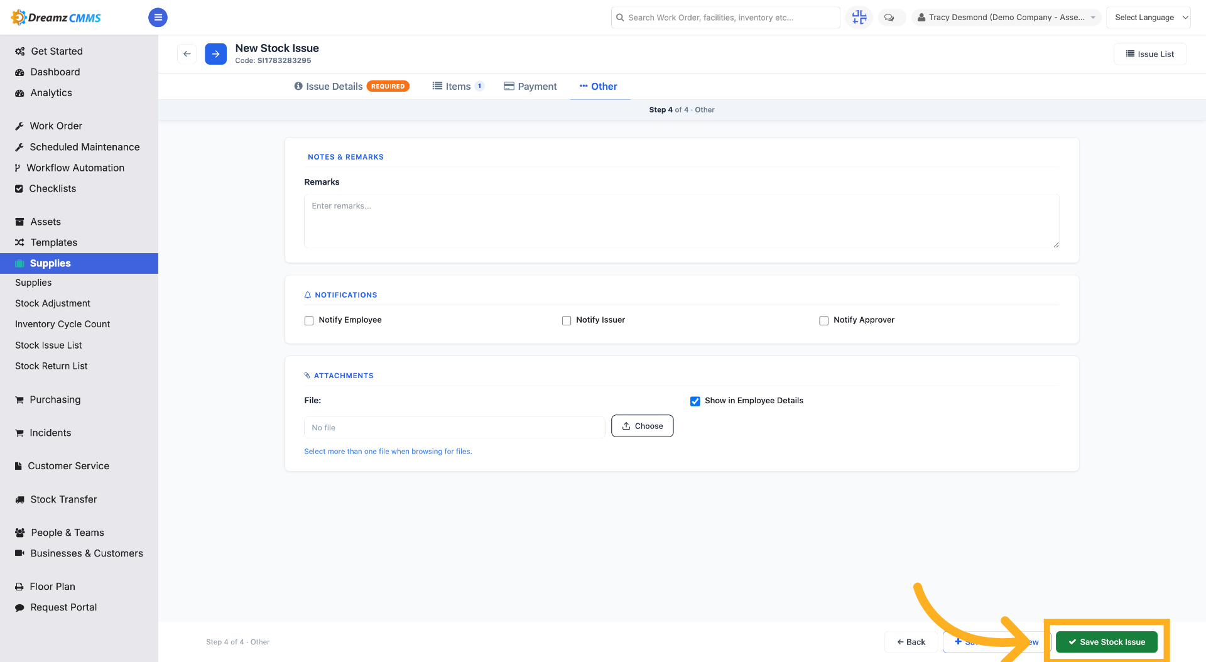This screenshot has width=1206, height=662.
Task: Uncheck Show in Employee Details
Action: tap(695, 401)
